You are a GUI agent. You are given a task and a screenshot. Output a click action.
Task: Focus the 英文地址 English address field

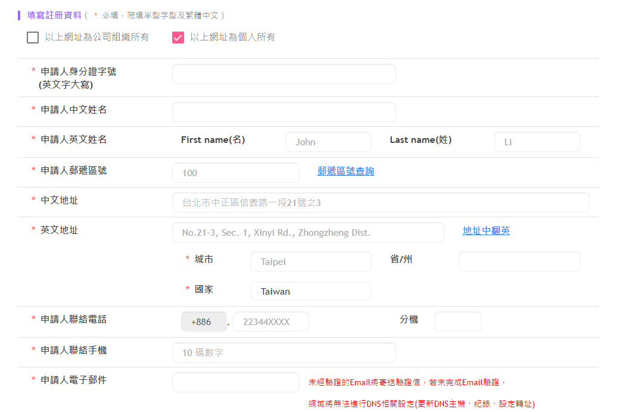point(308,233)
